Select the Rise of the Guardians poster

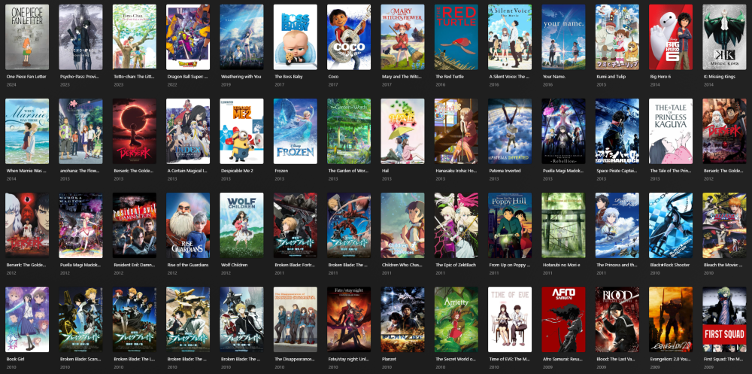pos(188,225)
